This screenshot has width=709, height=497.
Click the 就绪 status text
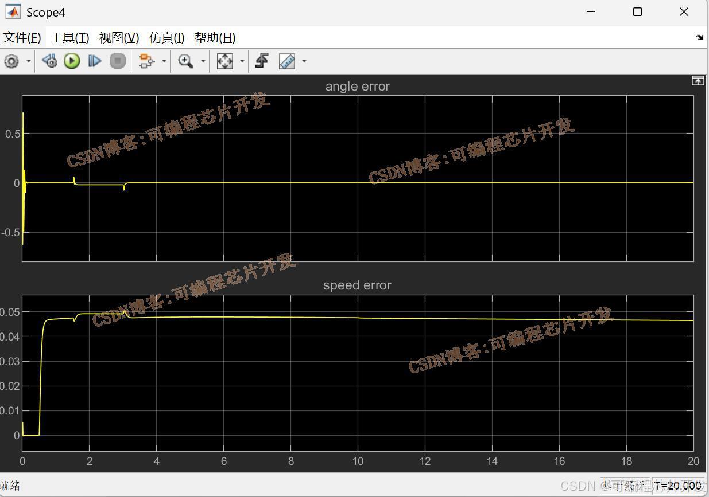pos(10,486)
